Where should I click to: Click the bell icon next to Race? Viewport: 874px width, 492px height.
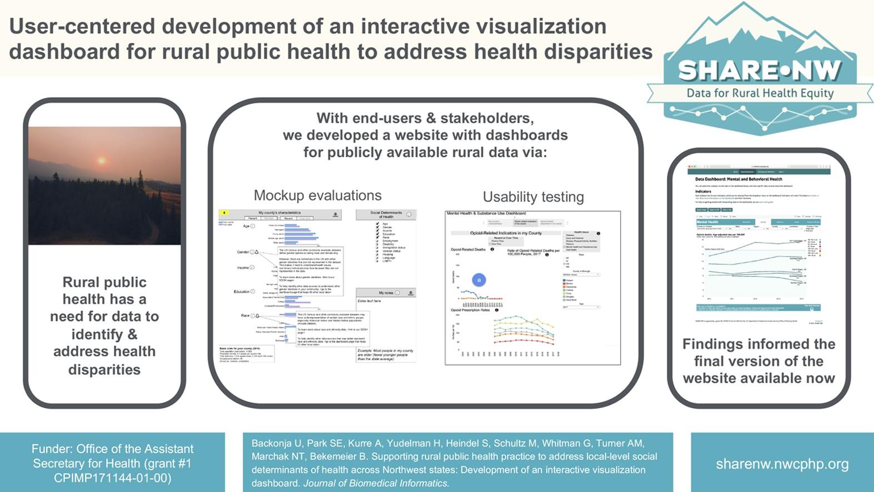[257, 315]
